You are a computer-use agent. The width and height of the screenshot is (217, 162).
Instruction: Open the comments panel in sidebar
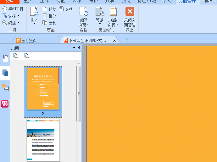coord(5,87)
